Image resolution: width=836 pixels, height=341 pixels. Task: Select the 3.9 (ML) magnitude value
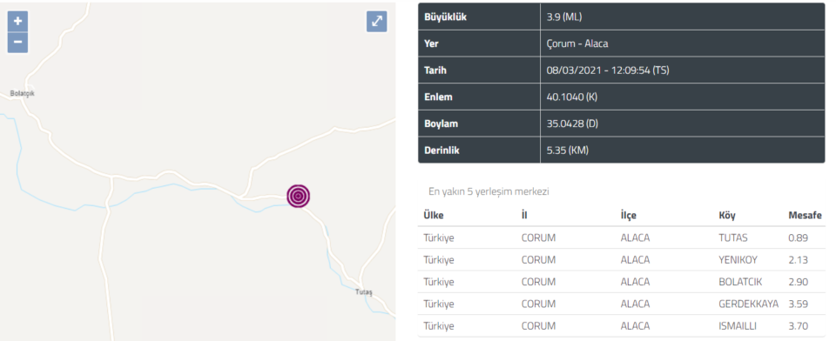(x=564, y=17)
